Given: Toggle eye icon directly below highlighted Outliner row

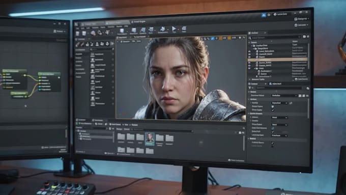Looking at the screenshot, I should point(249,63).
